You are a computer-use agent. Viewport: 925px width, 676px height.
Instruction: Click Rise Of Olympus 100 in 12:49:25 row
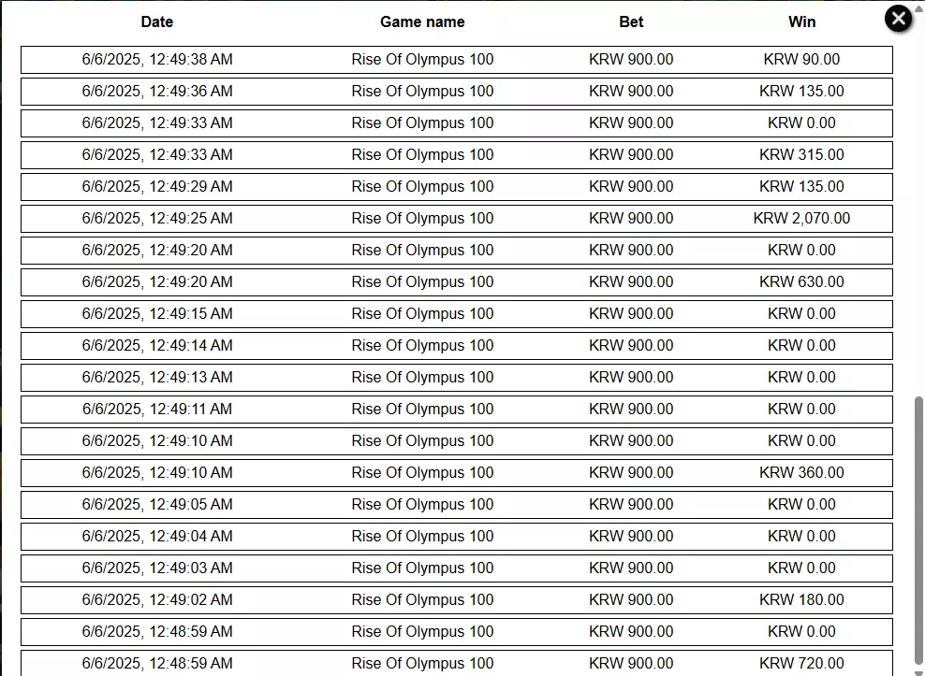(x=422, y=219)
